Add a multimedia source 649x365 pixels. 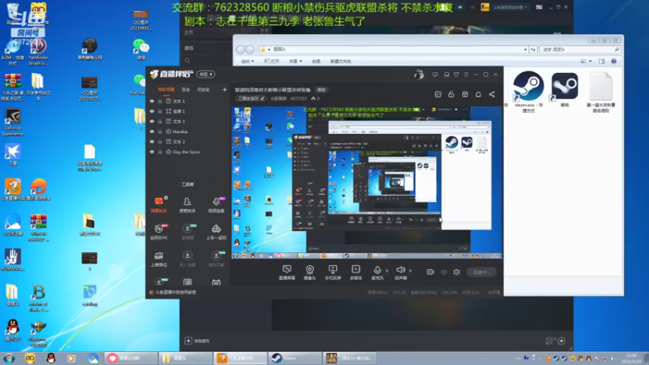click(356, 273)
